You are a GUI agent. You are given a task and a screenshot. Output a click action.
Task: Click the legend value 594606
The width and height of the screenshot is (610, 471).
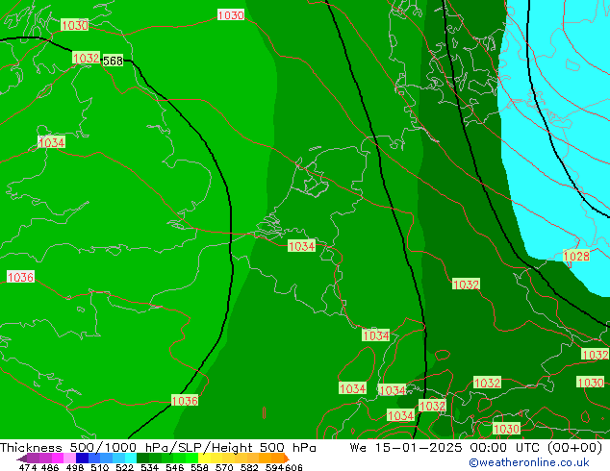(284, 467)
